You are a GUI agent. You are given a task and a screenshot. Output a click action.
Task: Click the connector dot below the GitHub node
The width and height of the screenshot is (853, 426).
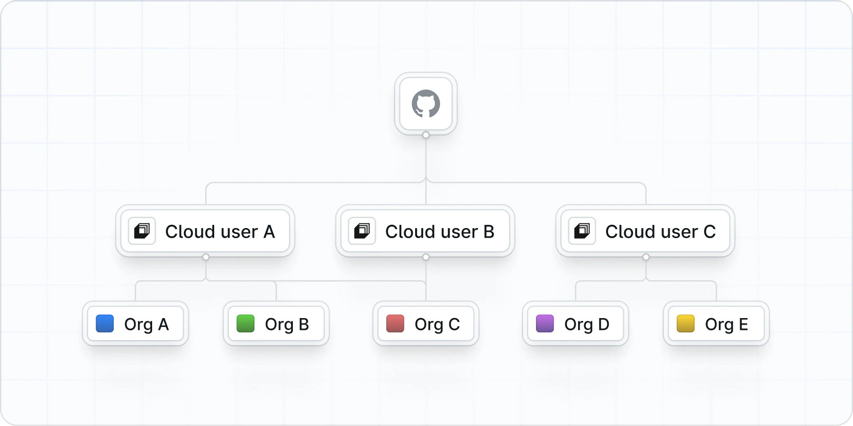pyautogui.click(x=426, y=135)
